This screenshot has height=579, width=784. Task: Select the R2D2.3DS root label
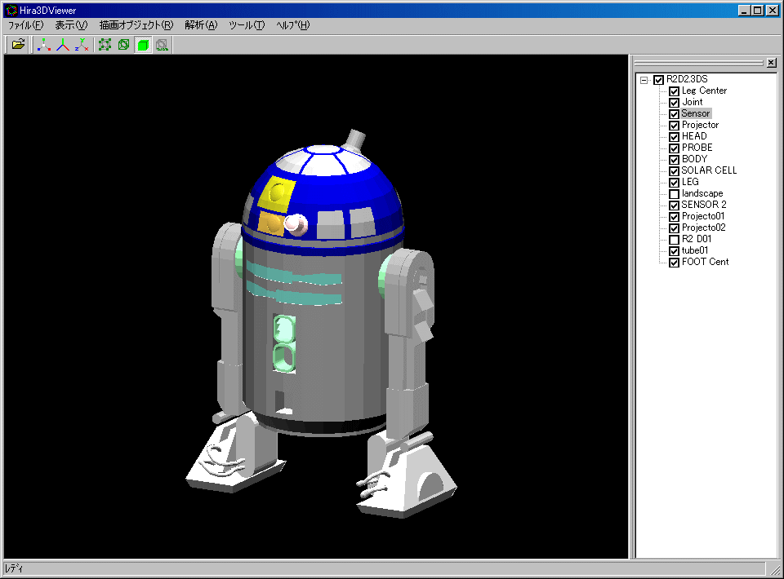pyautogui.click(x=687, y=79)
